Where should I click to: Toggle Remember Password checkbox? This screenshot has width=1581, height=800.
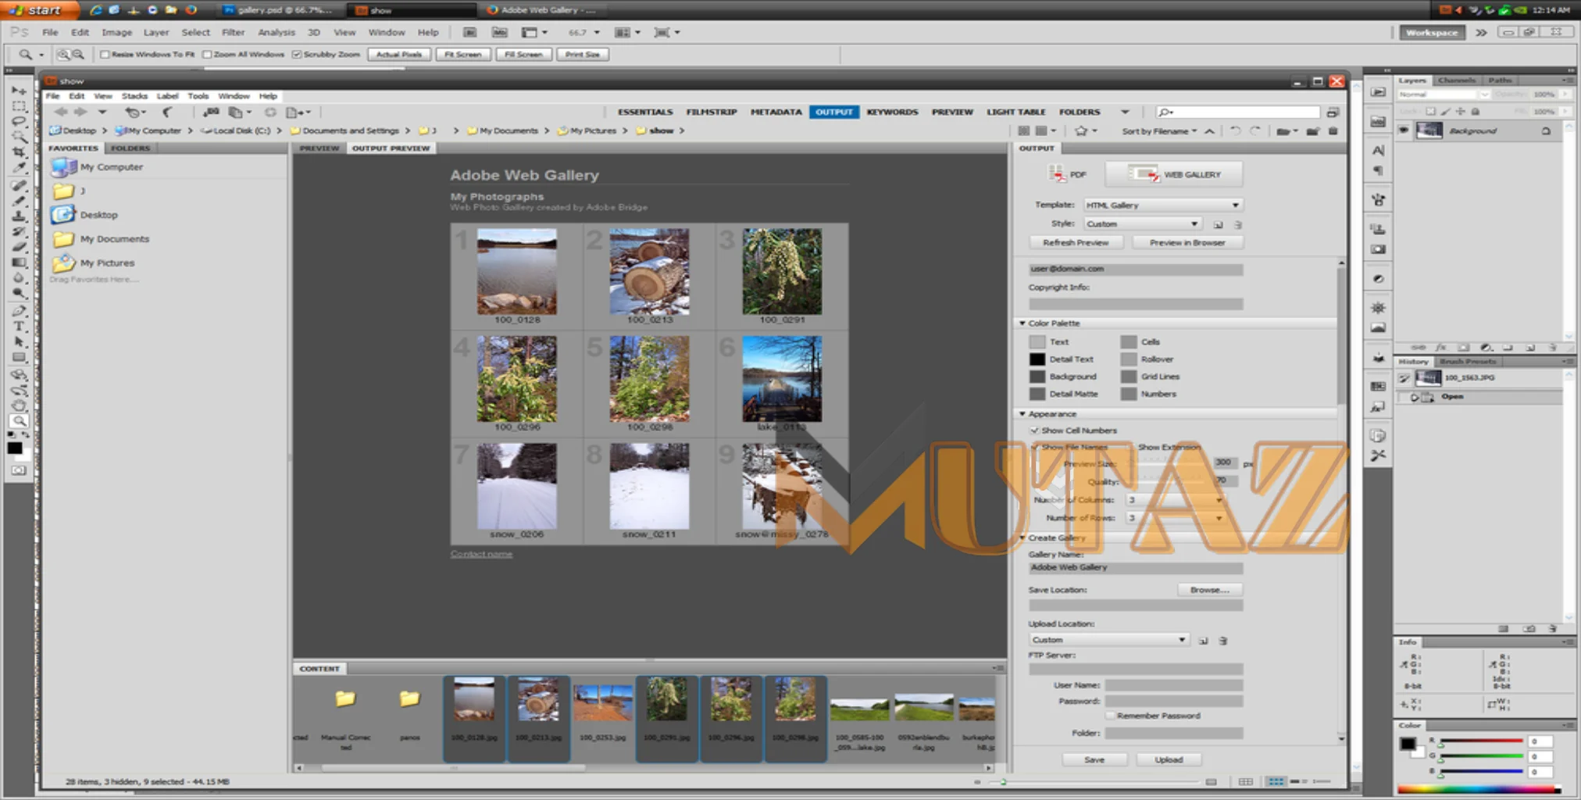[1110, 716]
